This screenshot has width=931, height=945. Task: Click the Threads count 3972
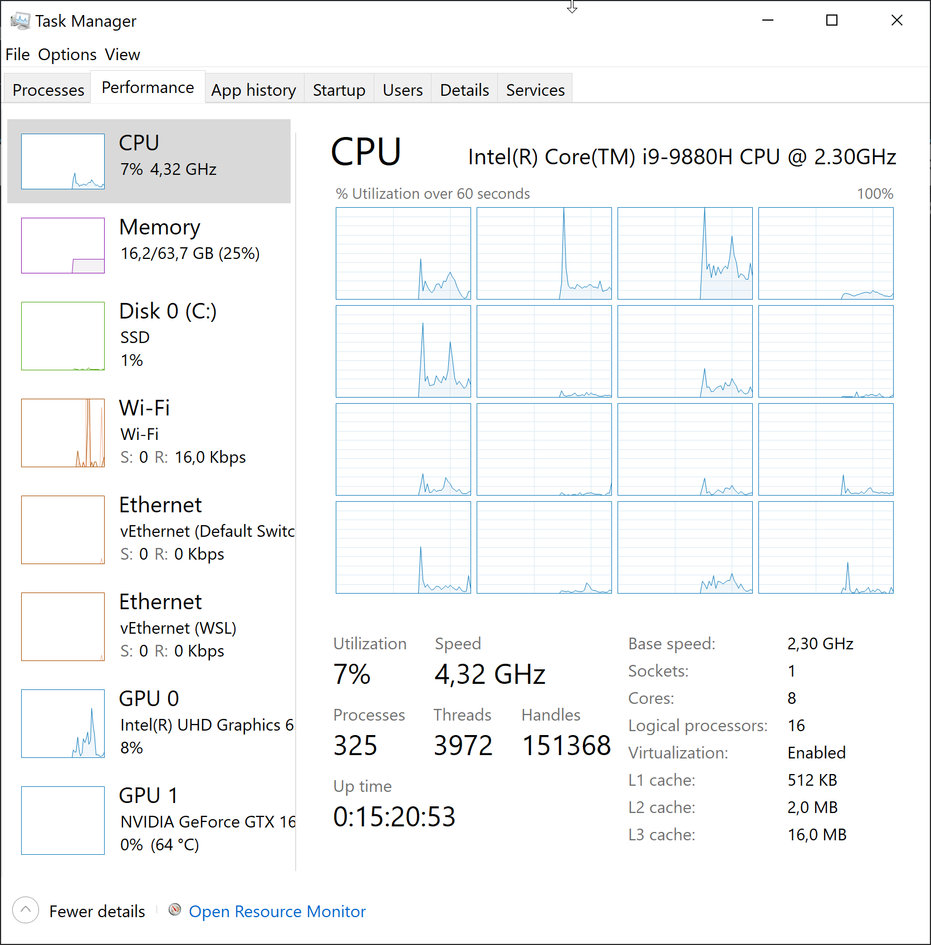[463, 746]
